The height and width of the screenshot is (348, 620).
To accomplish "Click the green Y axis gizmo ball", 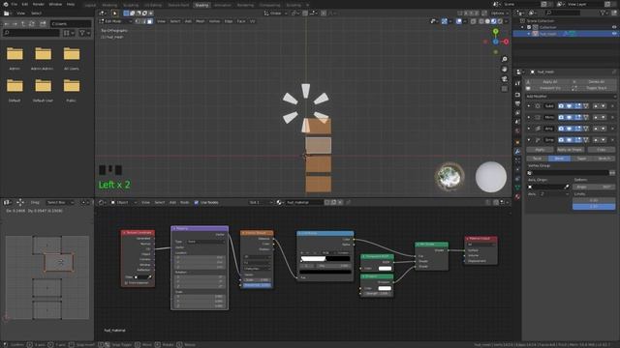I will (495, 32).
